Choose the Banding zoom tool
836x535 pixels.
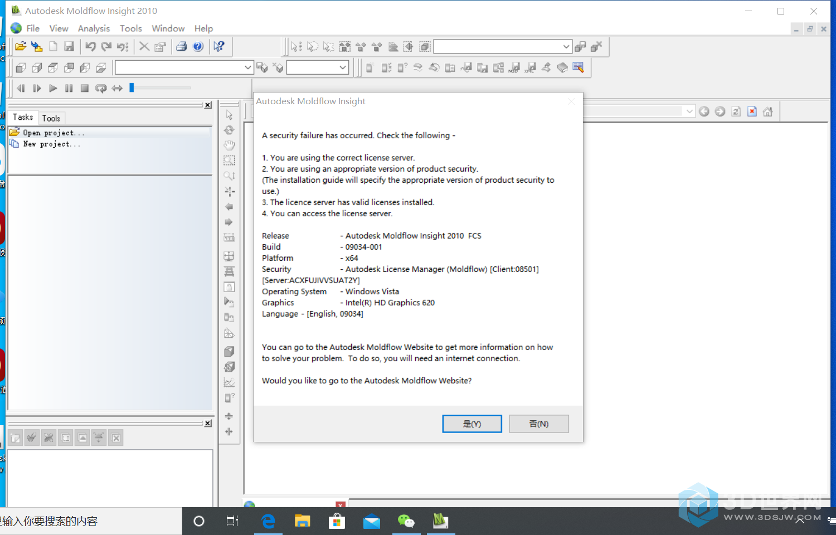tap(229, 160)
